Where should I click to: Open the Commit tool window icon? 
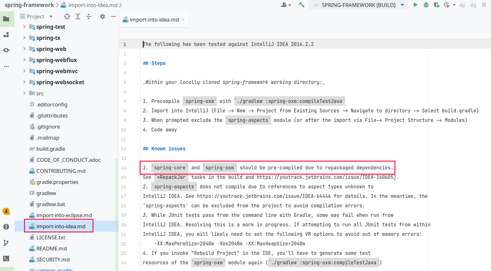pos(6,50)
